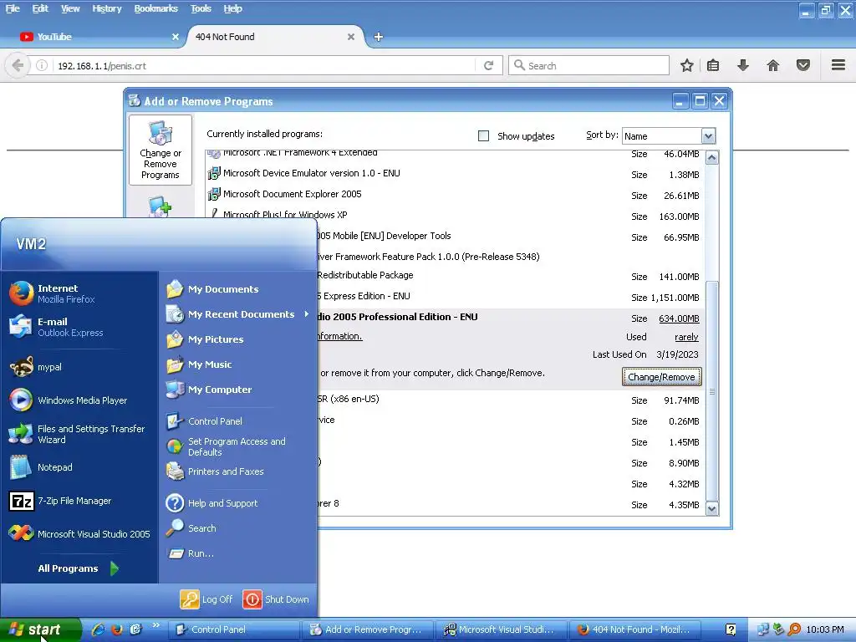The image size is (856, 642).
Task: Open the Bookmarks menu in Firefox
Action: 155,8
